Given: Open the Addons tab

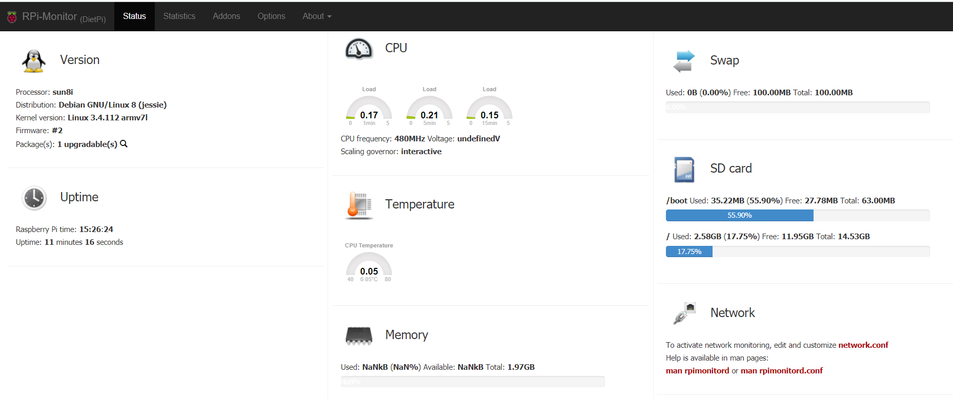Looking at the screenshot, I should 226,16.
